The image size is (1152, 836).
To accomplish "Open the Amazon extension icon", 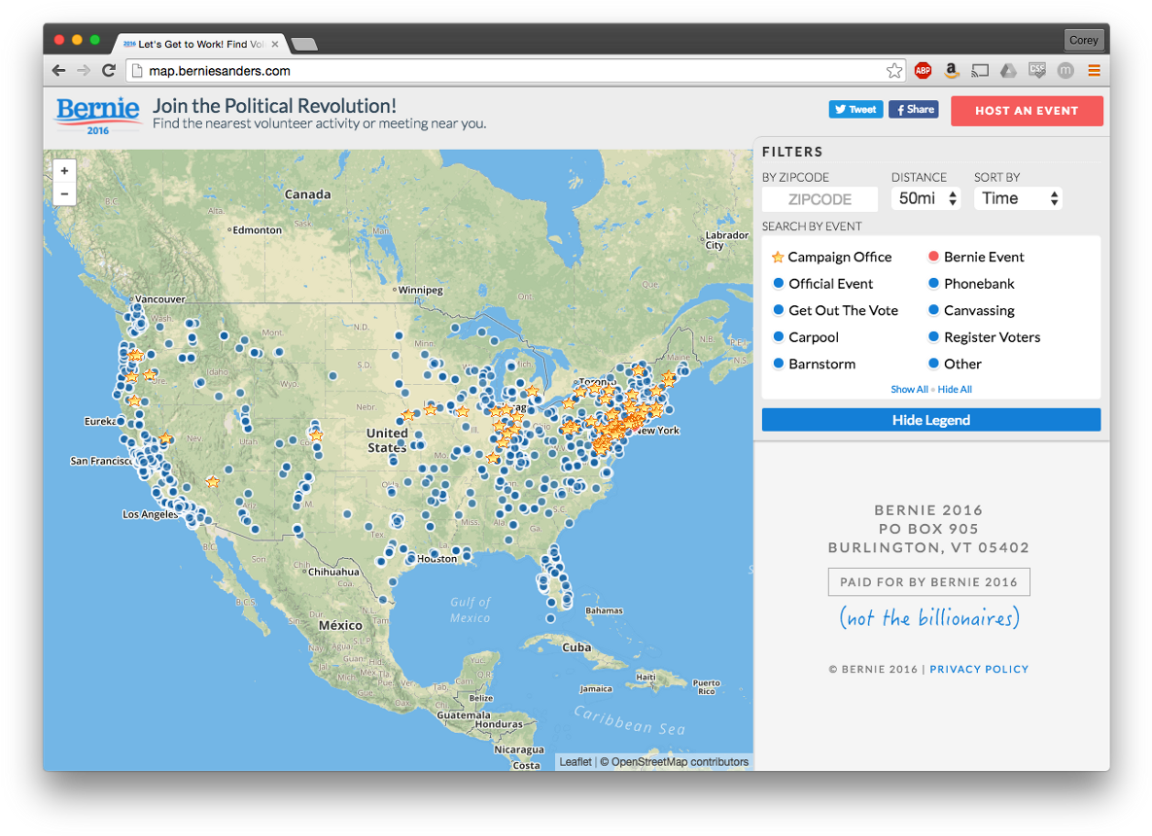I will coord(952,71).
